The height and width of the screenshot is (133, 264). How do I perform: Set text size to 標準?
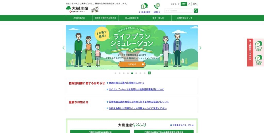pyautogui.click(x=184, y=4)
